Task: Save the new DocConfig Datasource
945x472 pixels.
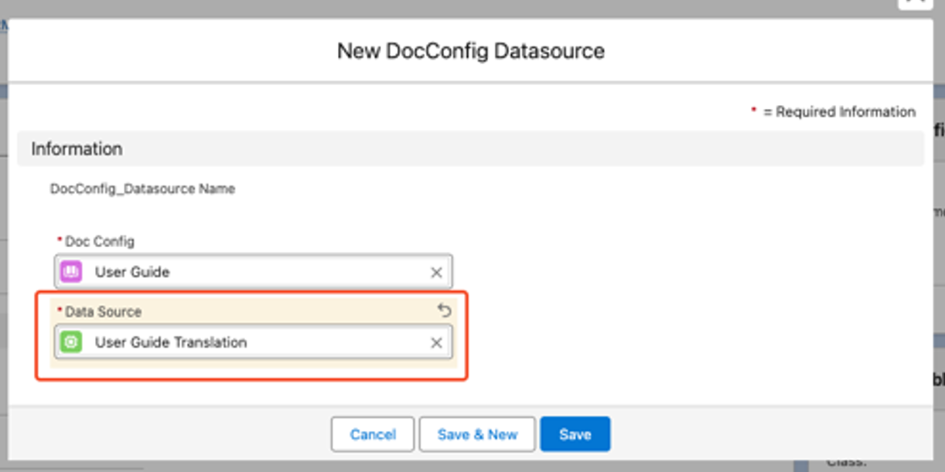Action: coord(575,434)
